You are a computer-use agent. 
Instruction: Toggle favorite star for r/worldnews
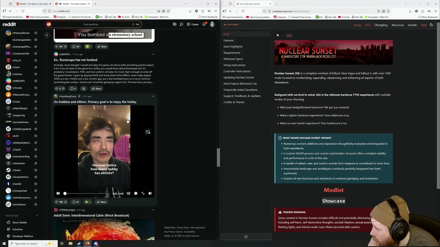36,204
